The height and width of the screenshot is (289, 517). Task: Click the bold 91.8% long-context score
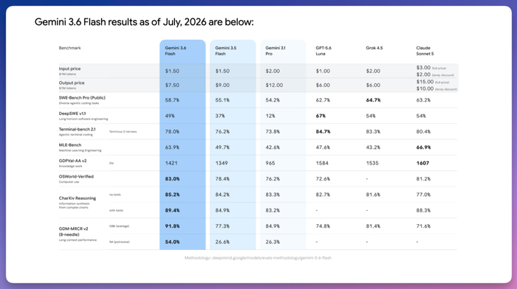coord(172,226)
